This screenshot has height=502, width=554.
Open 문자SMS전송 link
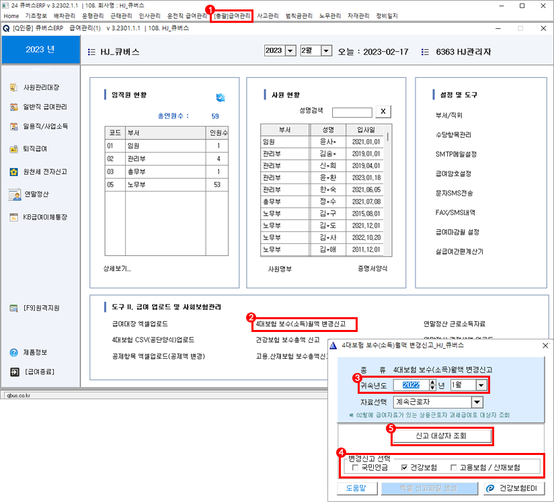[x=454, y=194]
